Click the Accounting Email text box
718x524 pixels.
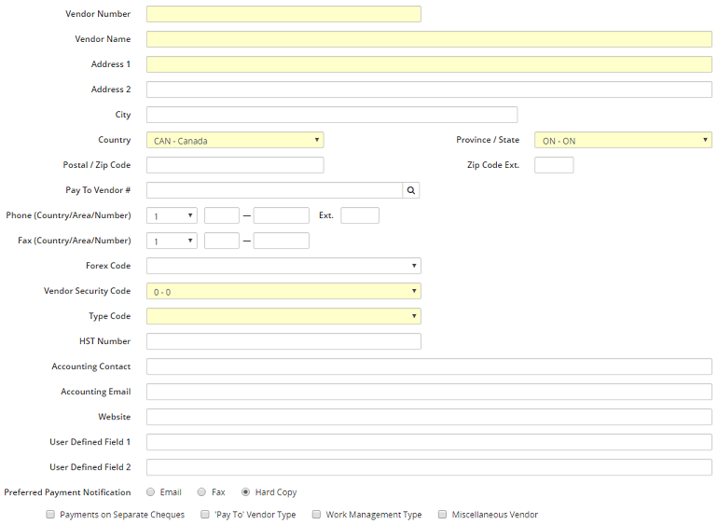point(429,392)
